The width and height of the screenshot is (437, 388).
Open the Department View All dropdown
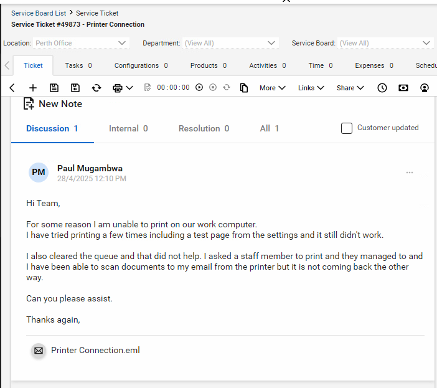pyautogui.click(x=230, y=43)
